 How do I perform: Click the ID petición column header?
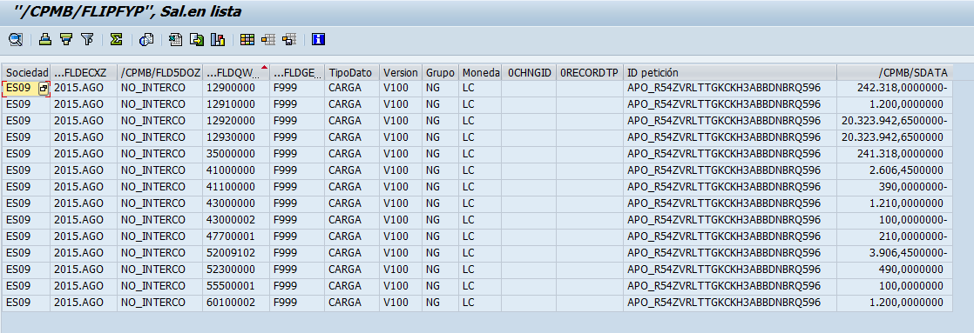point(730,72)
